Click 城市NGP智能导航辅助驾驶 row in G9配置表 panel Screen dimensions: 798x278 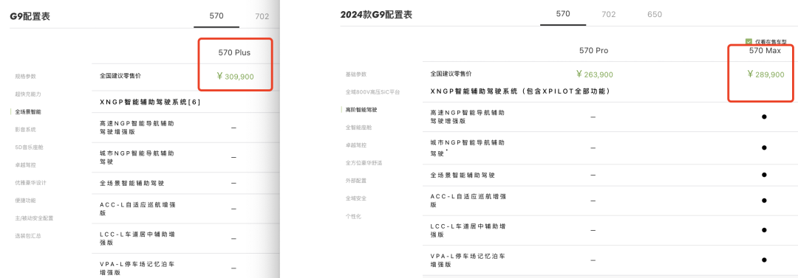(x=185, y=158)
